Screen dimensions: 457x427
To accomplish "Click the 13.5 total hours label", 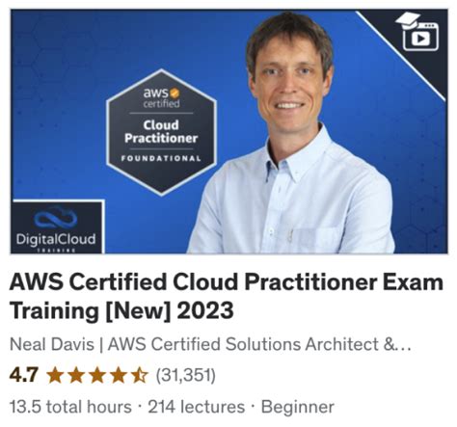I will (x=70, y=407).
